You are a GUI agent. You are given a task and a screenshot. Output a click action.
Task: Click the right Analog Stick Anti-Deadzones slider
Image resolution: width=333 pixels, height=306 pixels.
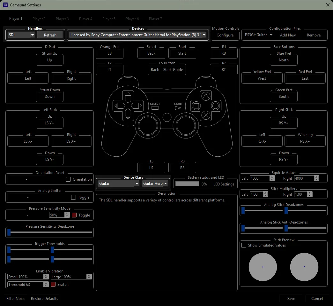[305, 228]
